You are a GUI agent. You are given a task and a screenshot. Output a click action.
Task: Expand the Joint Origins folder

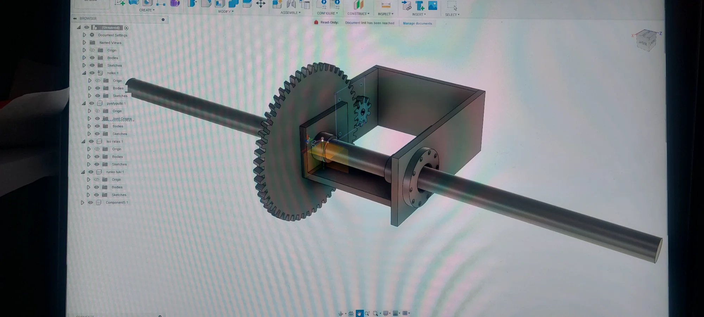[x=89, y=119]
